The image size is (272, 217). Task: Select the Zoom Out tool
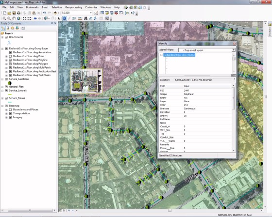(x=9, y=18)
